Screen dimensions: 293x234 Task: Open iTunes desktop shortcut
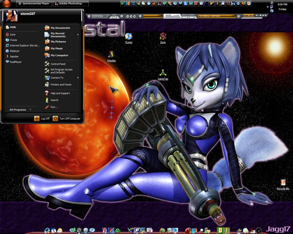(x=128, y=38)
